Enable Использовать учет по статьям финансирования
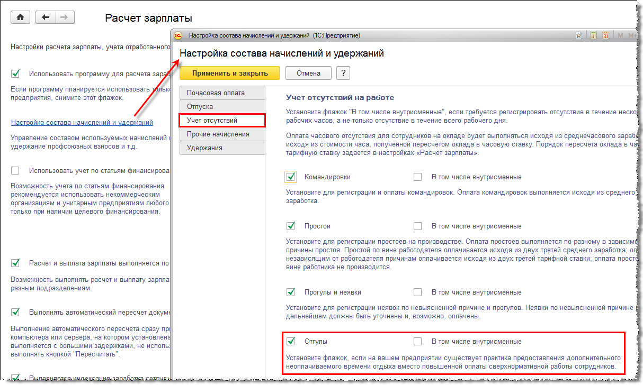This screenshot has width=643, height=385. pyautogui.click(x=15, y=170)
